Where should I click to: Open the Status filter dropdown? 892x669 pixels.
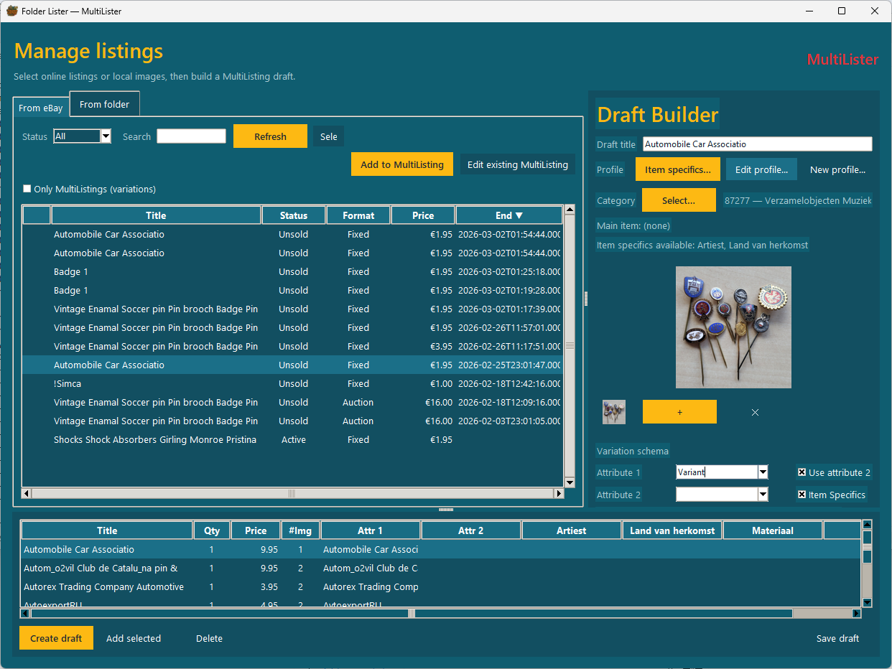(105, 136)
